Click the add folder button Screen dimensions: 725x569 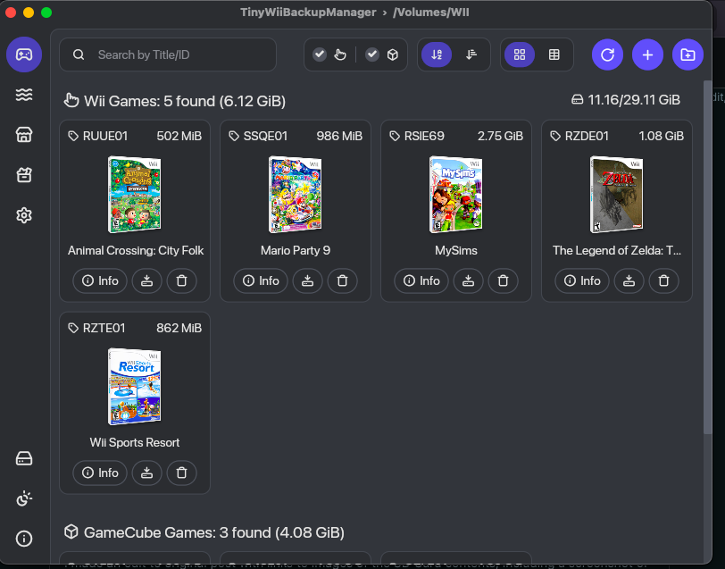tap(688, 54)
